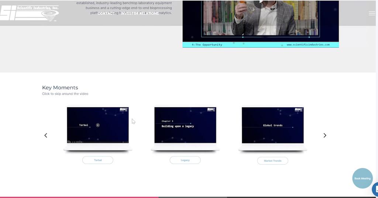
Task: Click the Torbal chapter button
Action: (98, 160)
